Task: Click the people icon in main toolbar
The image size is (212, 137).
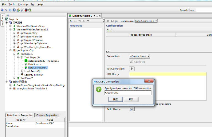Action: 18,10
